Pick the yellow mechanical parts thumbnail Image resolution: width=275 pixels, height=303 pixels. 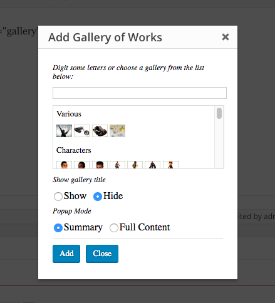[x=117, y=131]
